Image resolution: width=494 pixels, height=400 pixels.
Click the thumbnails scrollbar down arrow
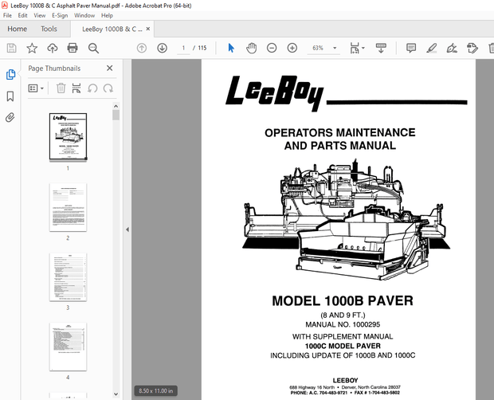pos(116,394)
